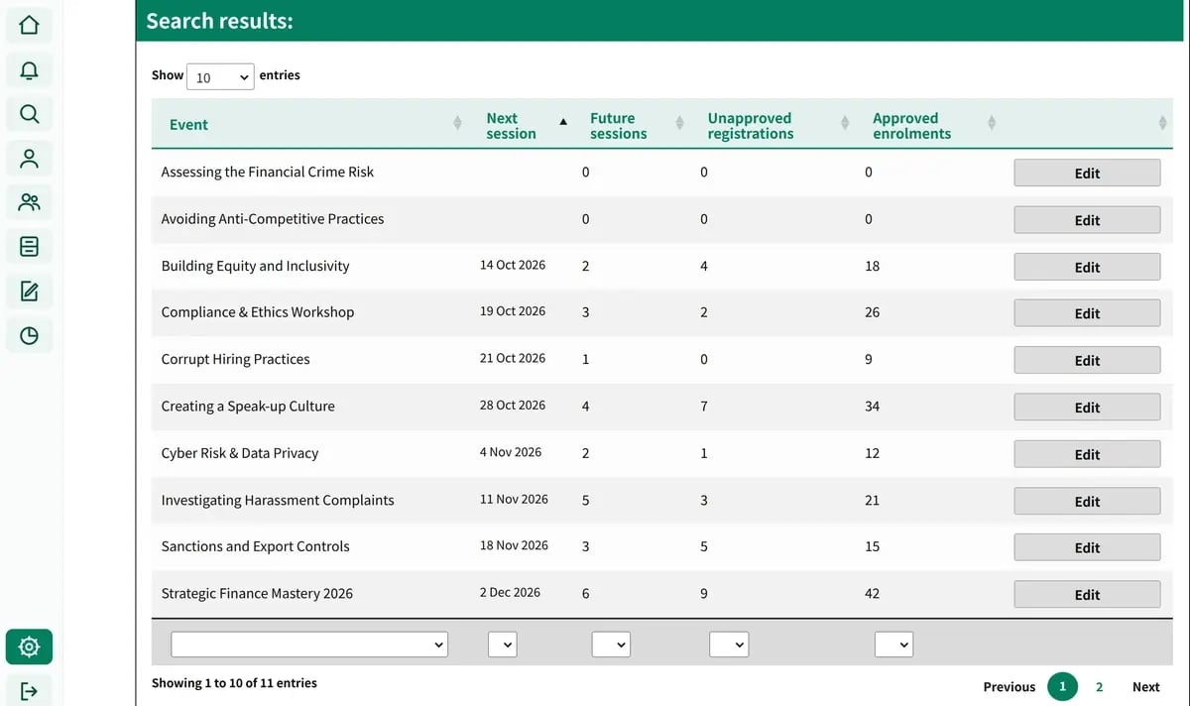1190x706 pixels.
Task: Edit Cyber Risk & Data Privacy event
Action: (1087, 454)
